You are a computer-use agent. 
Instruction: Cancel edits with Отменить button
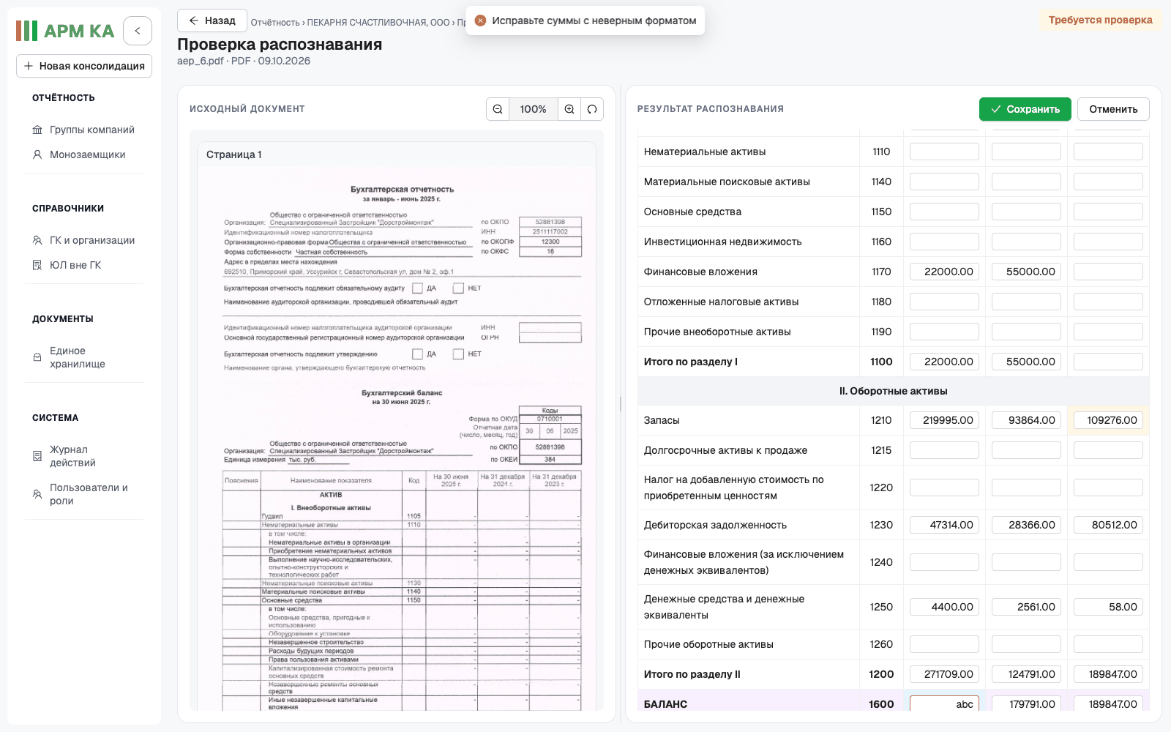tap(1113, 109)
